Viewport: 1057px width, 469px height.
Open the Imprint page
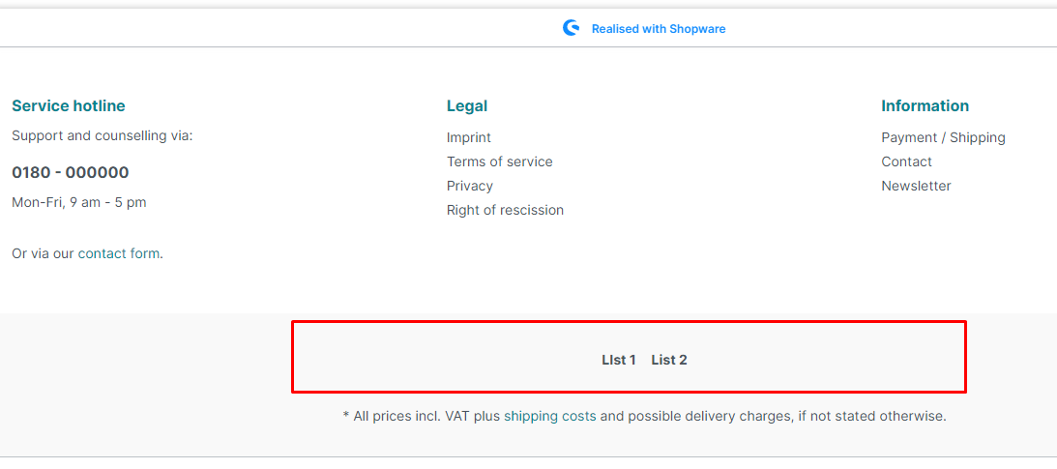469,137
